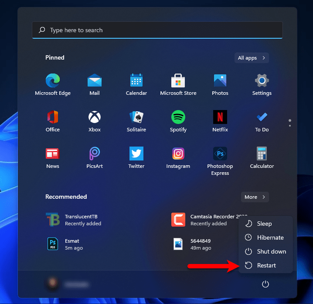
Task: Open the Calendar app
Action: point(136,84)
